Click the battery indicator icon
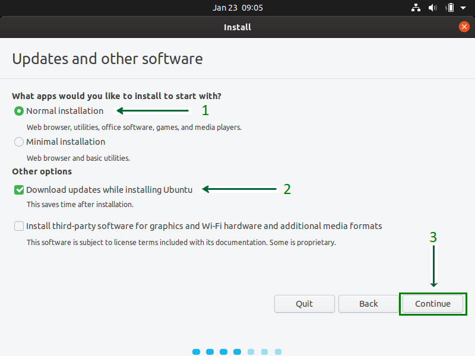The image size is (475, 356). 450,8
